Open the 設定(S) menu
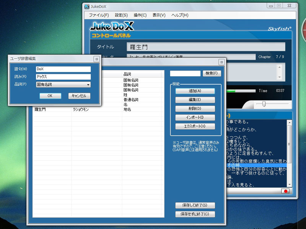 click(121, 15)
